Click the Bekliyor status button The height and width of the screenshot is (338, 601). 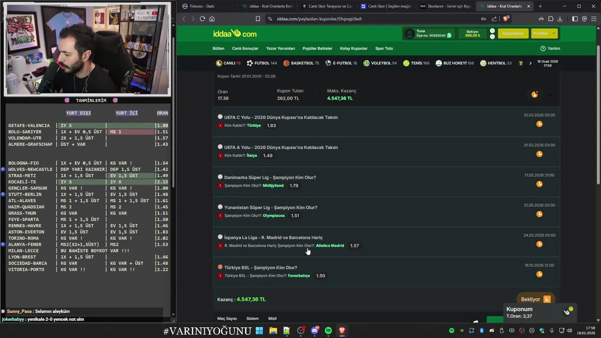point(535,299)
